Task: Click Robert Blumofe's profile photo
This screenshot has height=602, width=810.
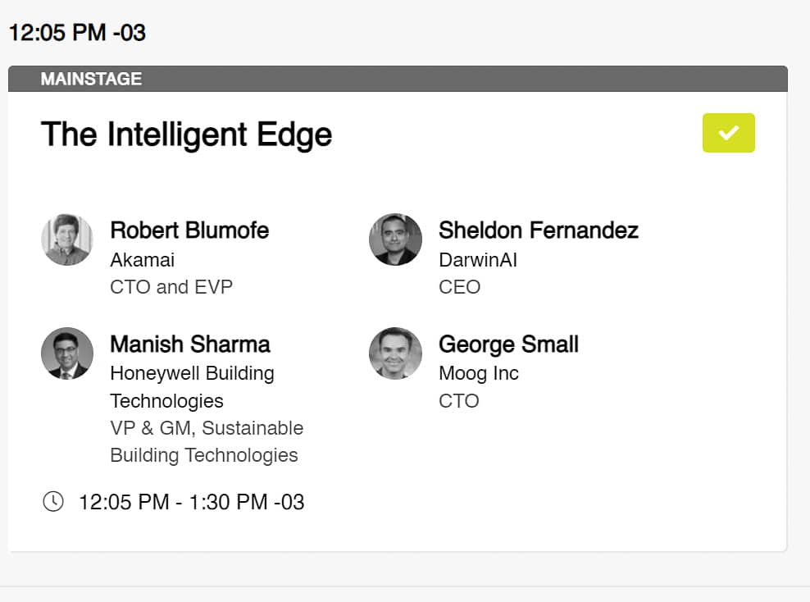Action: (x=67, y=239)
